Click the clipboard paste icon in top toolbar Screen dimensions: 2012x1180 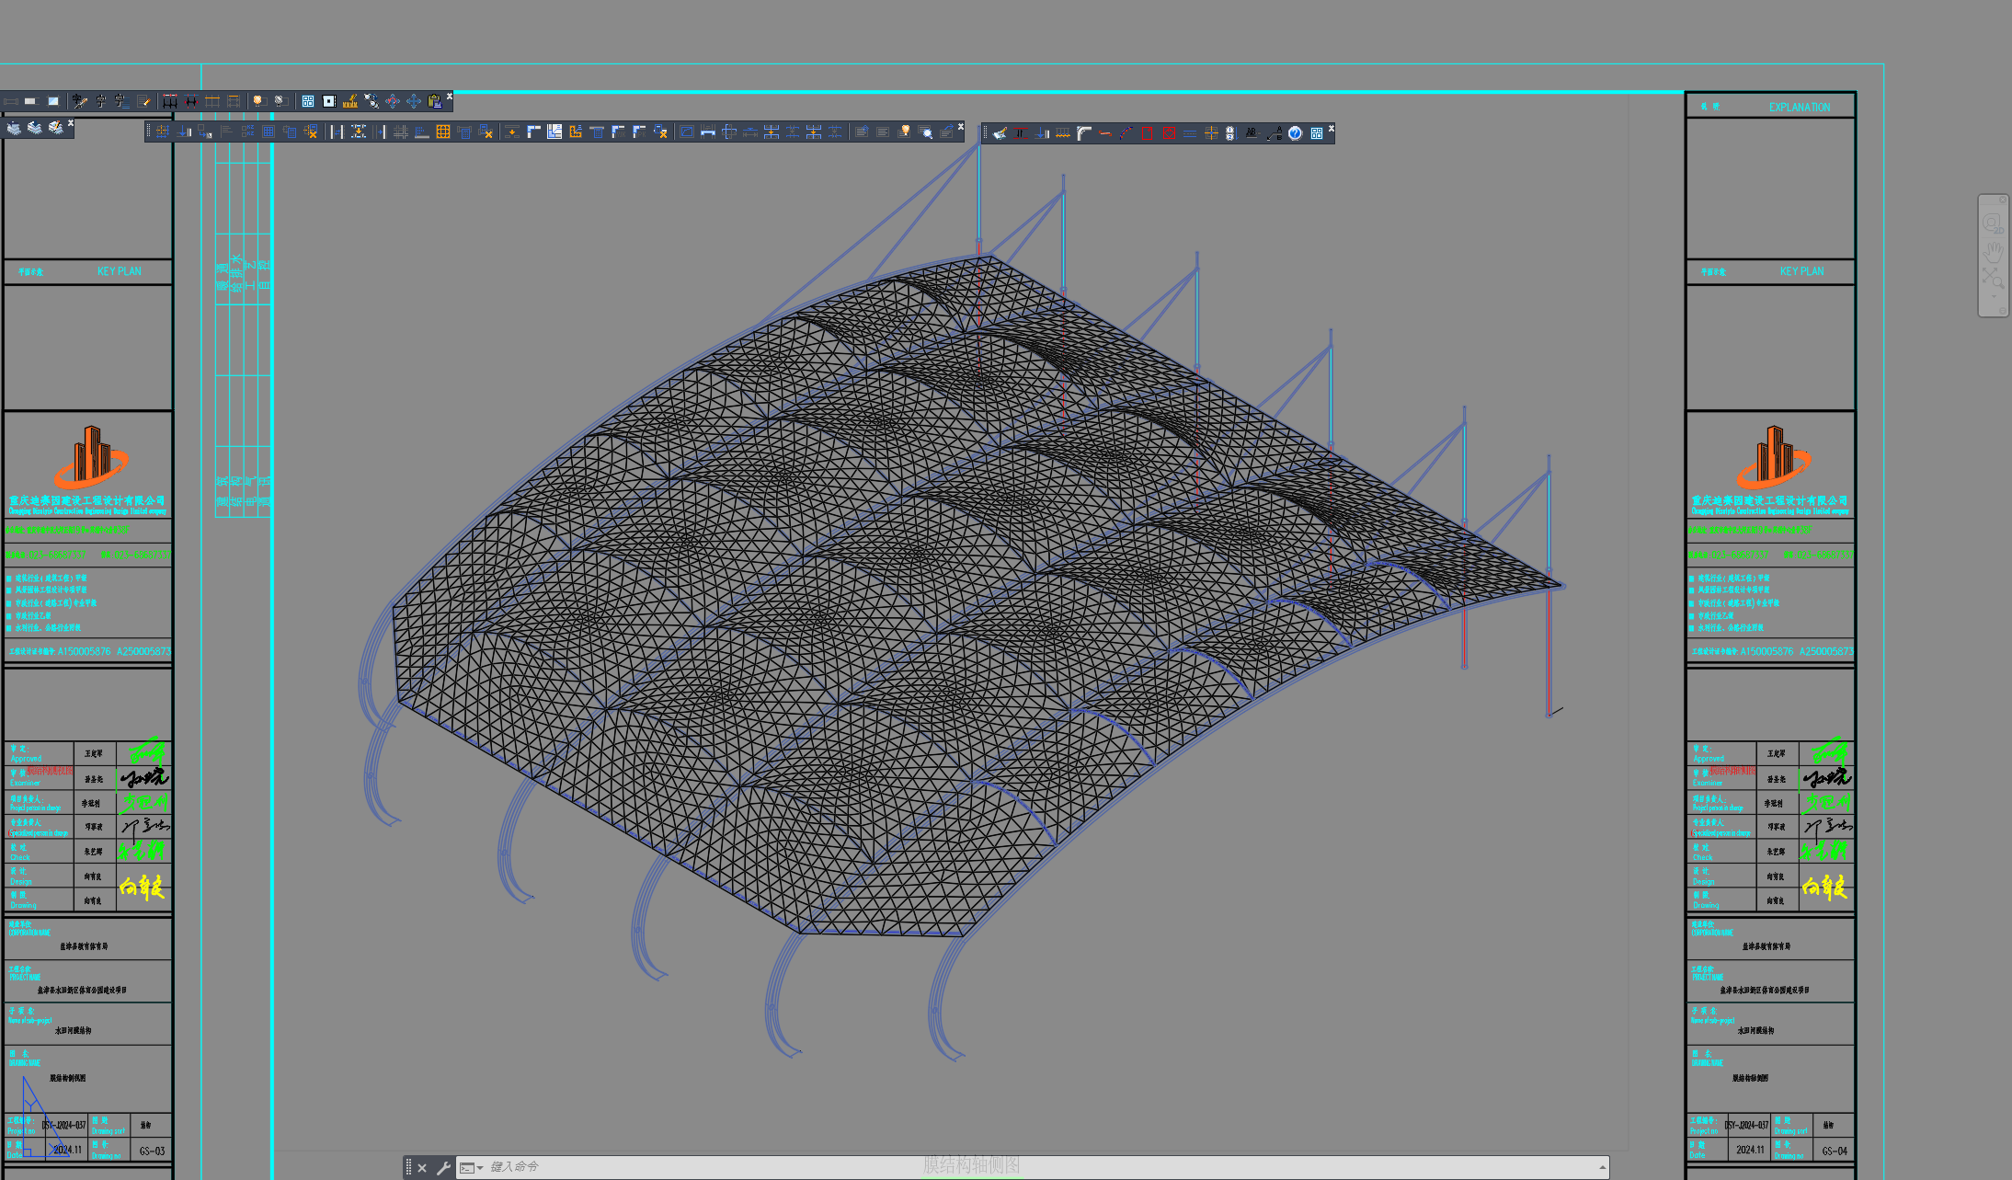click(435, 101)
